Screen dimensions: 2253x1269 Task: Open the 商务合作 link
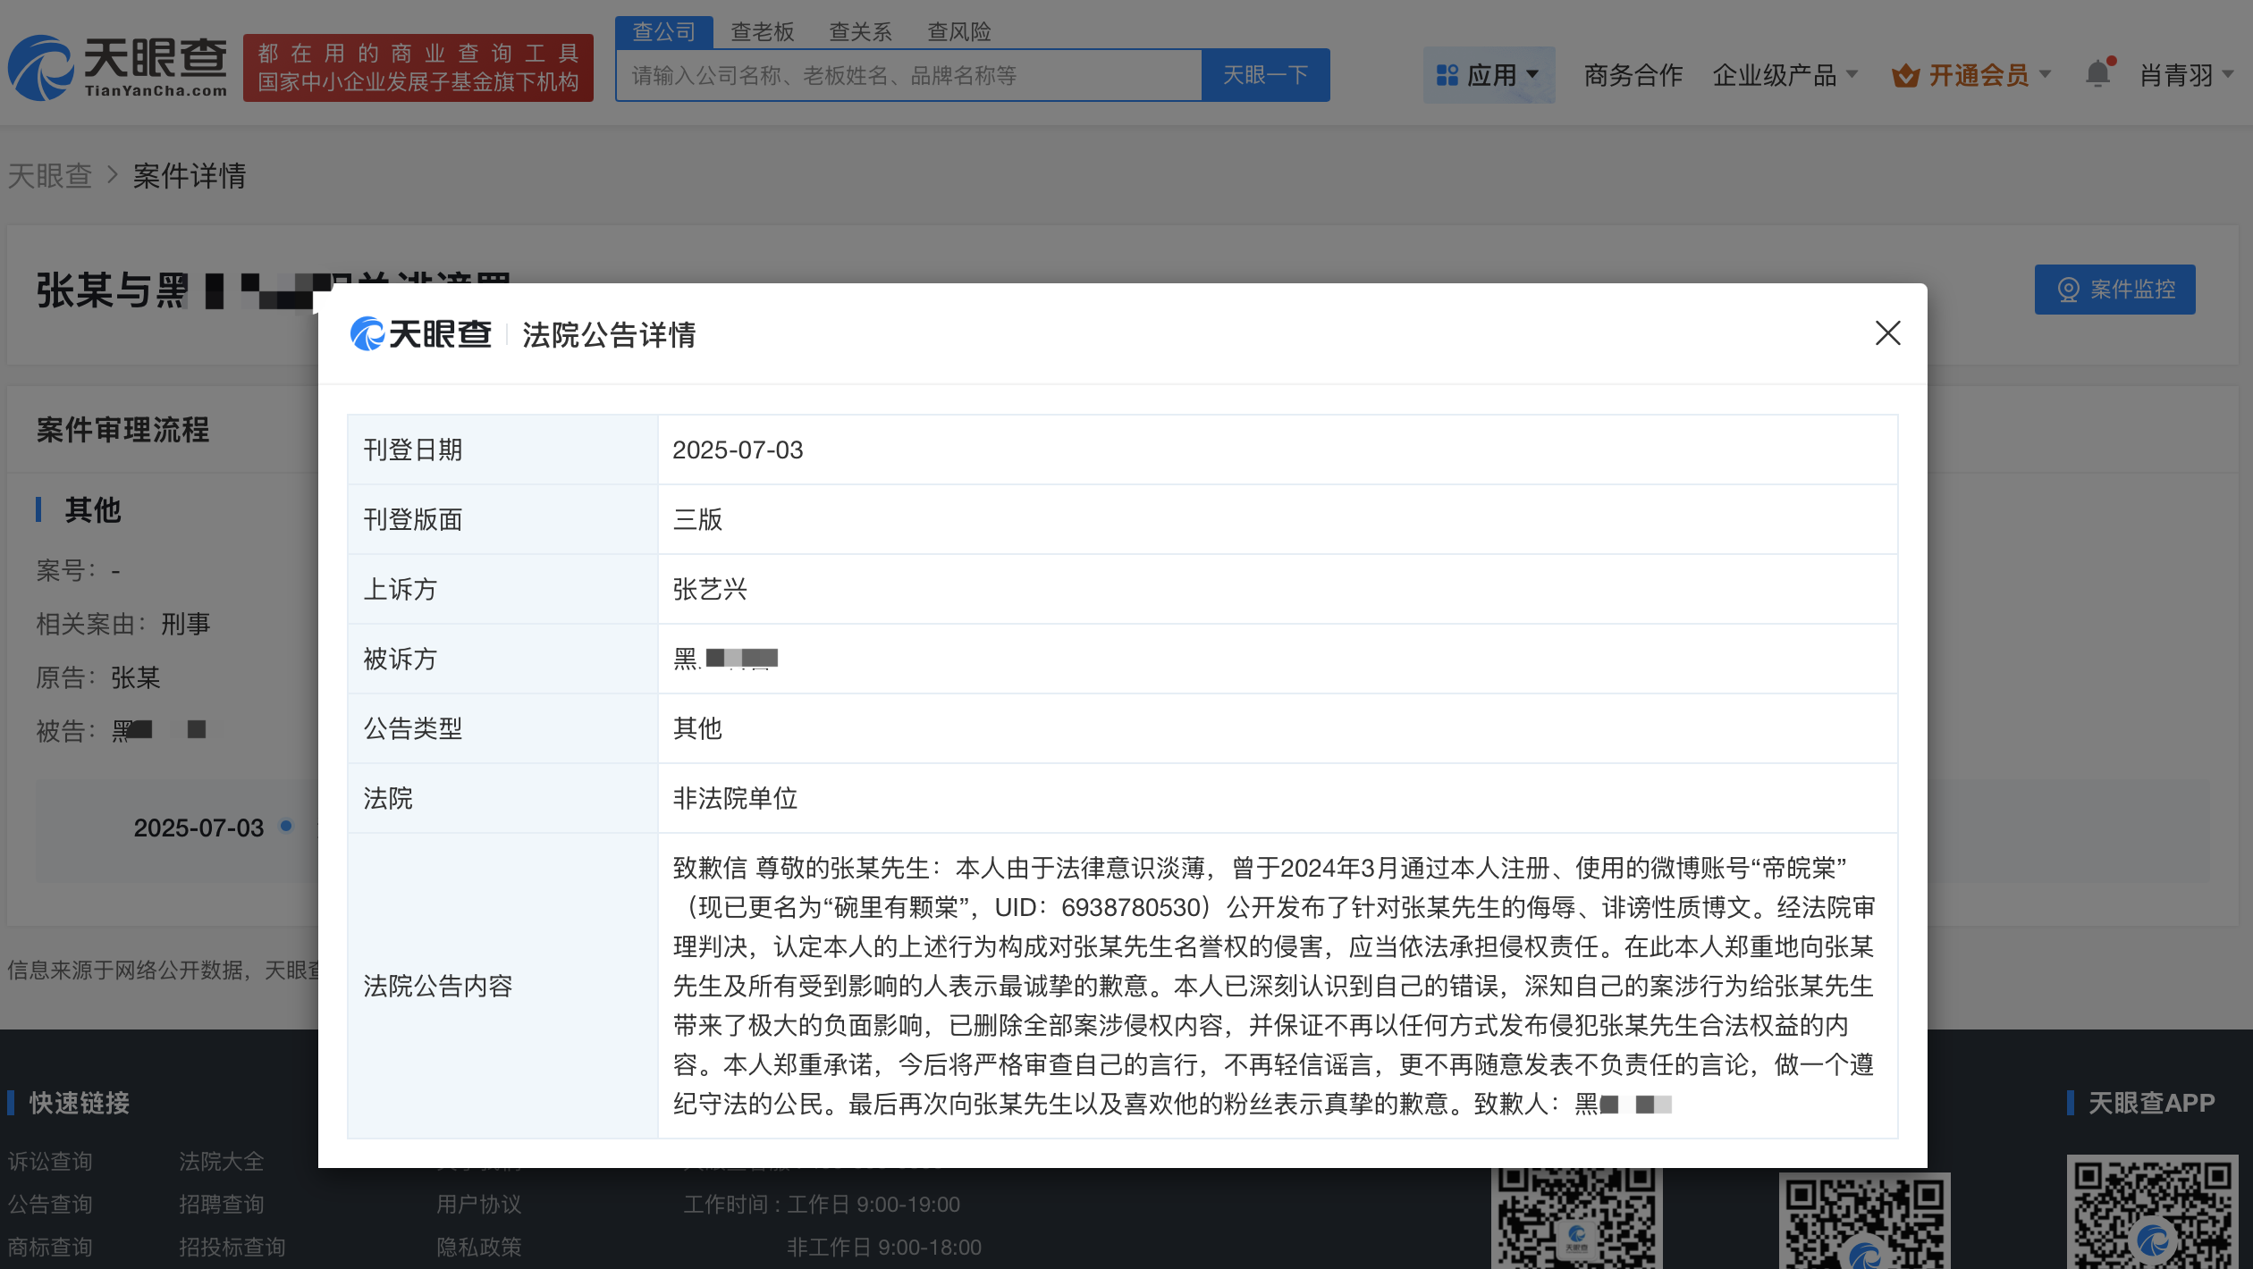[1633, 75]
